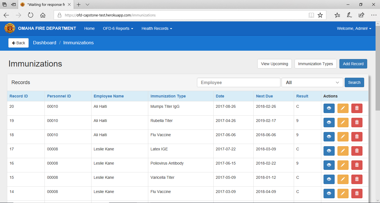The height and width of the screenshot is (203, 380).
Task: Click the Back button
Action: click(x=19, y=43)
